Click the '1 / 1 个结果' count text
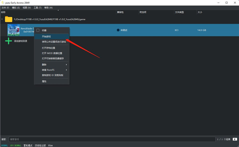 tap(223, 139)
